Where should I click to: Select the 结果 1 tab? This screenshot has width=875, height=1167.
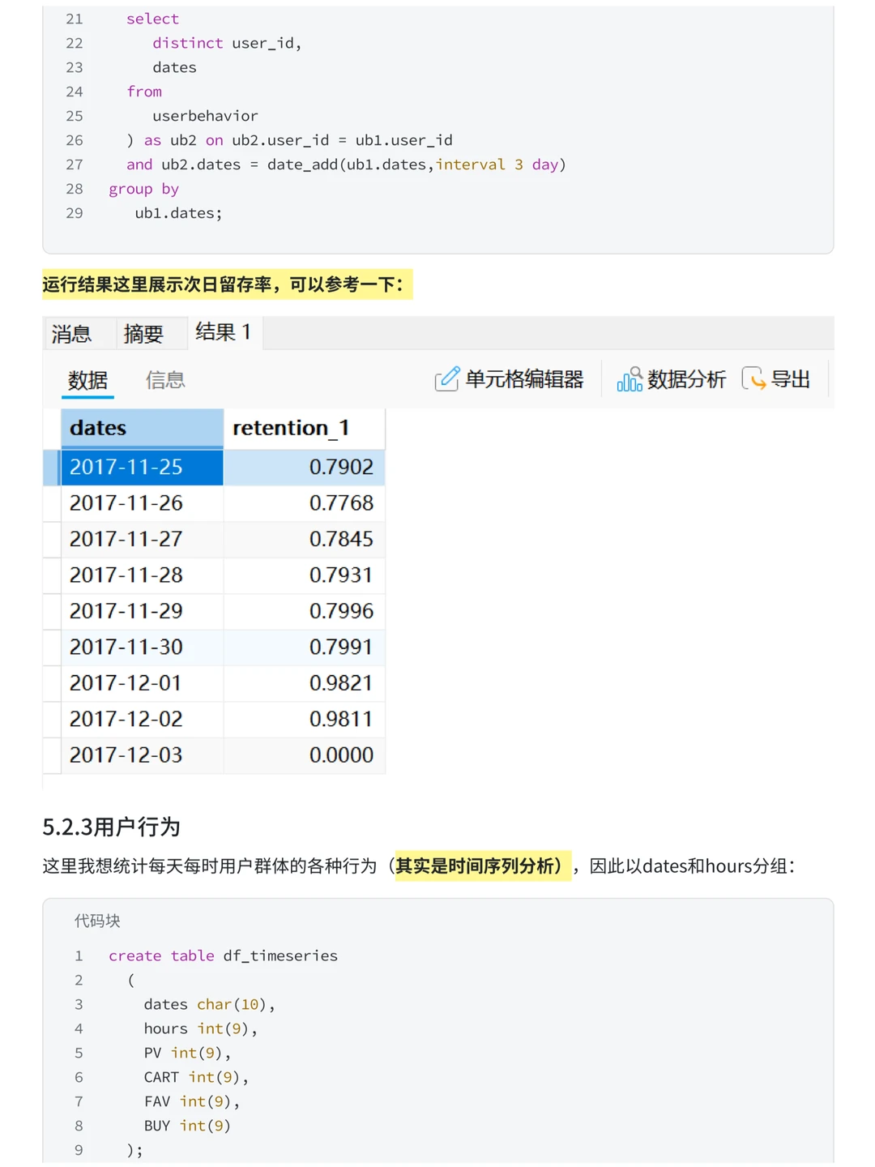click(224, 332)
